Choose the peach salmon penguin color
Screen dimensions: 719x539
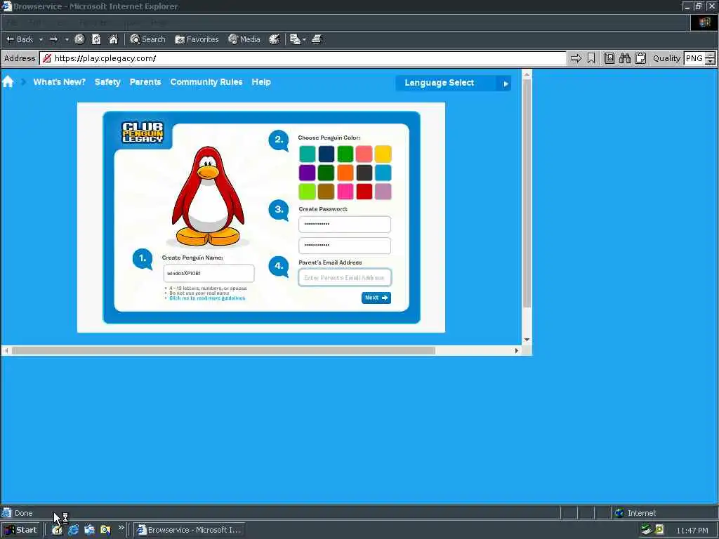[x=364, y=154]
